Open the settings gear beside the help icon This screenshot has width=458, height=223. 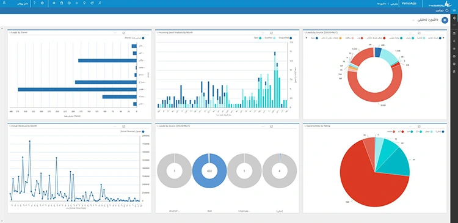click(x=42, y=3)
